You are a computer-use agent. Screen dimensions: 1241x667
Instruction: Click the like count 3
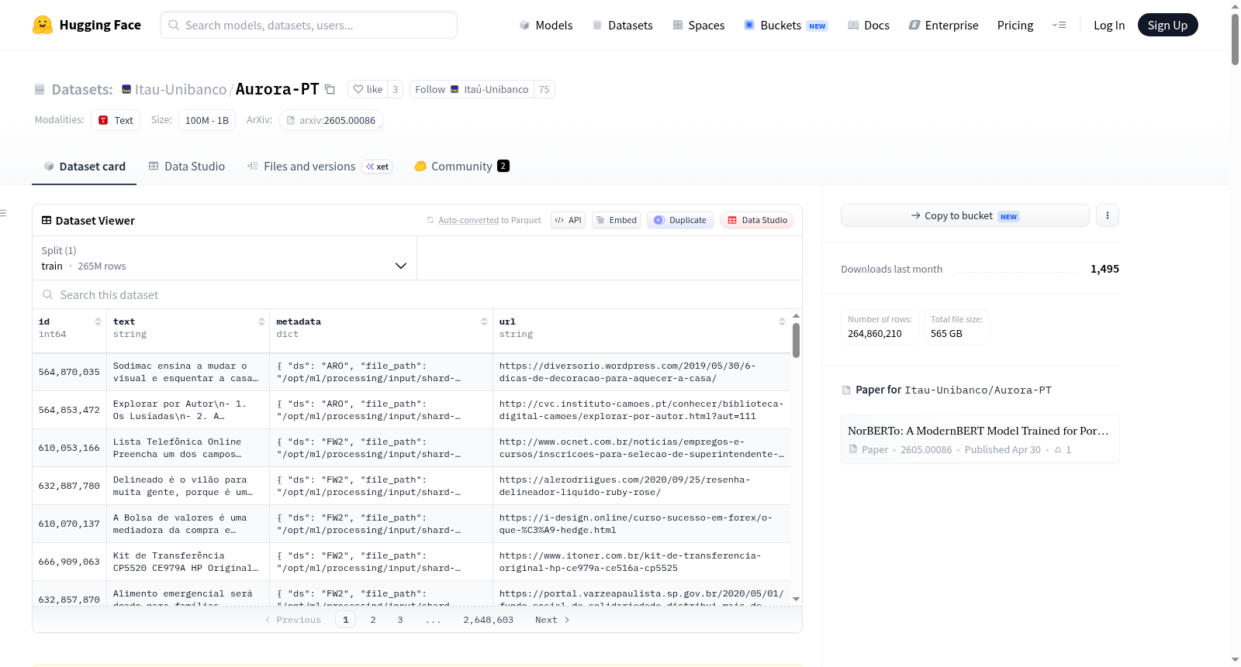point(395,89)
